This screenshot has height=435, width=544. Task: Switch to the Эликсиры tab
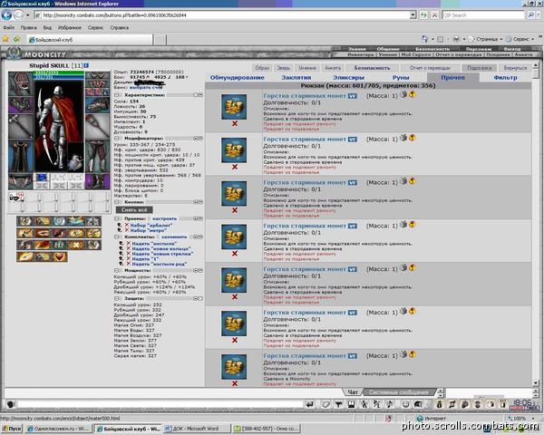tap(348, 78)
